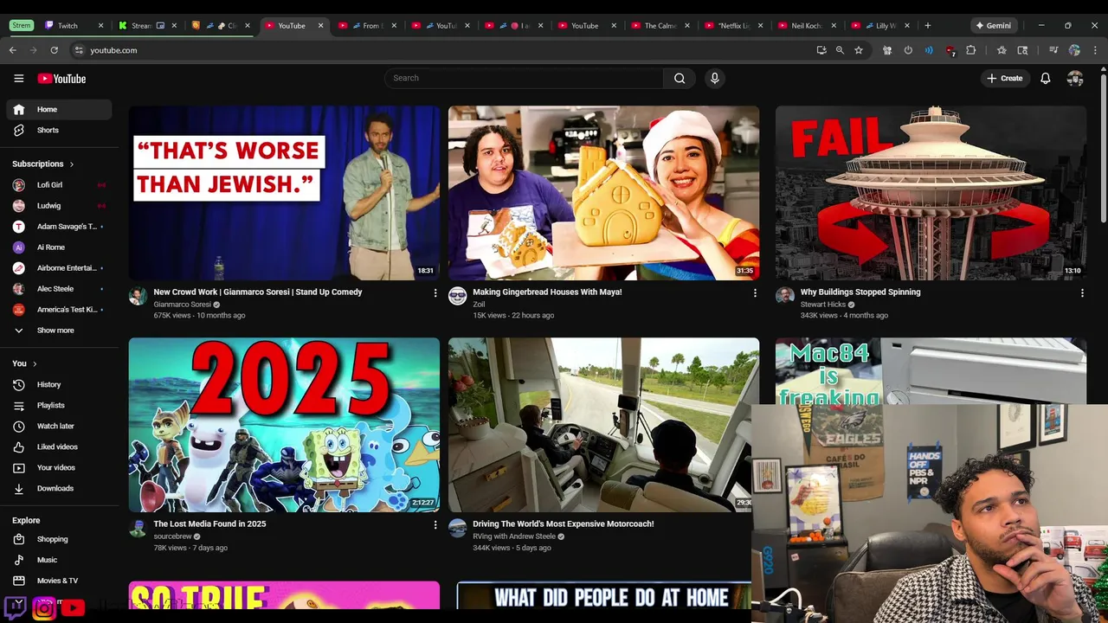The image size is (1108, 623).
Task: Open the Zoil channel name
Action: (x=479, y=305)
